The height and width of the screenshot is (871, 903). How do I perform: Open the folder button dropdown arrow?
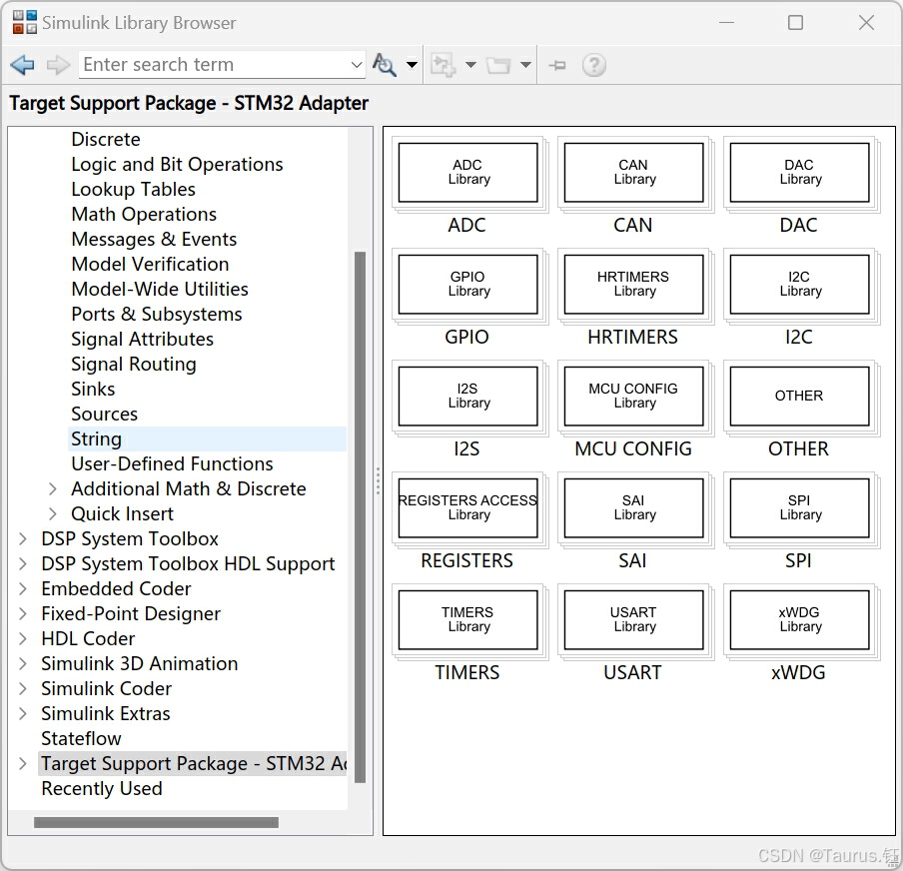(x=525, y=65)
